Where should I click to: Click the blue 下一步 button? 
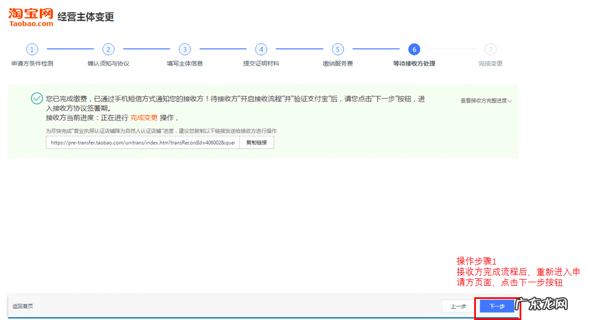(496, 306)
